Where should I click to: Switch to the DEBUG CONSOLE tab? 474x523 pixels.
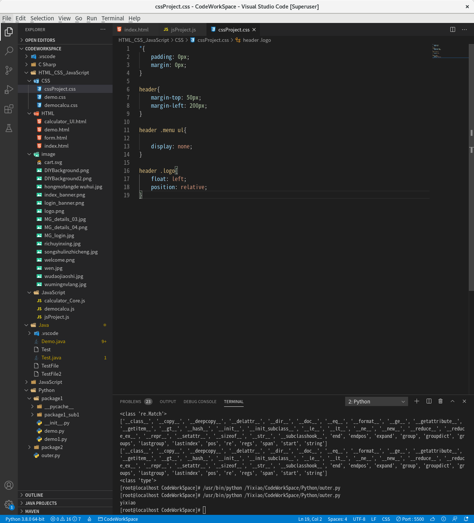pos(200,402)
